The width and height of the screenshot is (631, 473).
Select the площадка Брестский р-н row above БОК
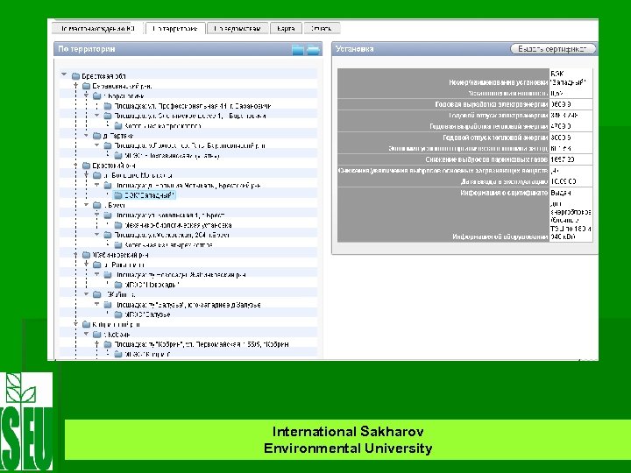pos(188,186)
